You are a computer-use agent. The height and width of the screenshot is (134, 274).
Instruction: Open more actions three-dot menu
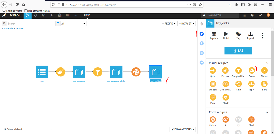pyautogui.click(x=262, y=36)
